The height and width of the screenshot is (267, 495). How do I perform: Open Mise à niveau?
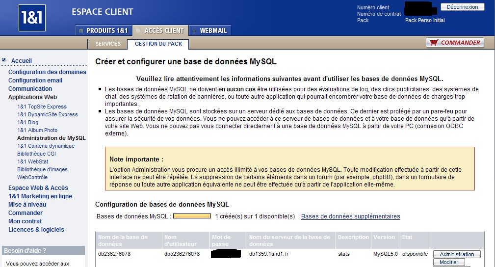click(27, 205)
